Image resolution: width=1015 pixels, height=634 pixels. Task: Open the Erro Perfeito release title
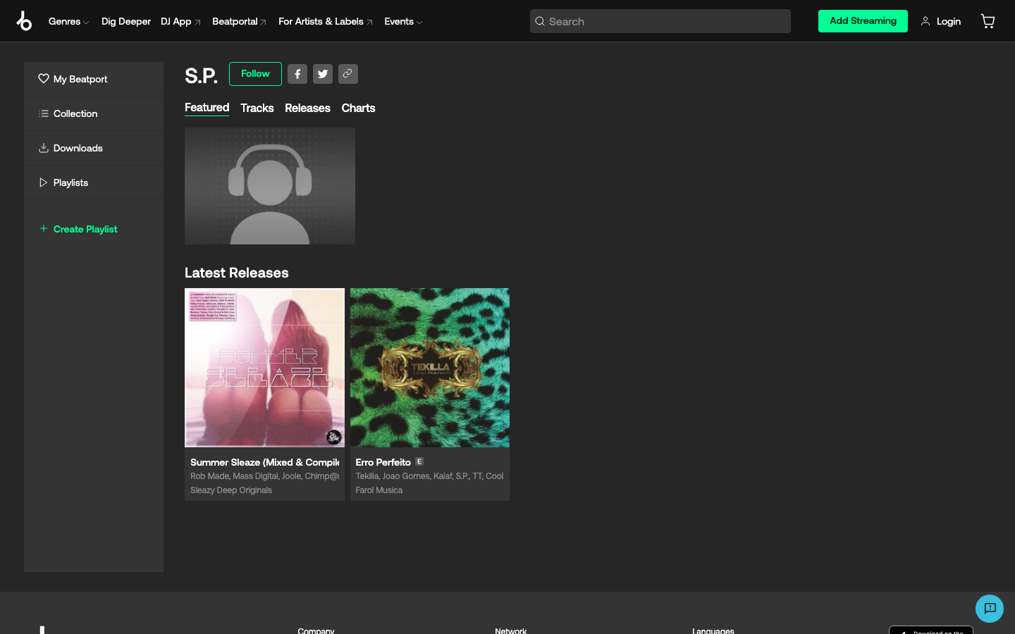[383, 462]
